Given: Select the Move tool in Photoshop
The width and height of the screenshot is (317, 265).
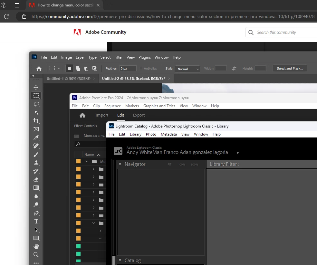Looking at the screenshot, I should tap(36, 87).
